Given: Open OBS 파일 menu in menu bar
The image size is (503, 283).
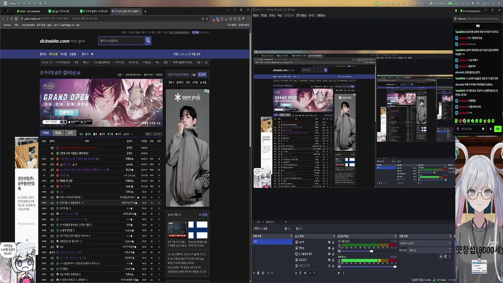Looking at the screenshot, I should point(255,15).
